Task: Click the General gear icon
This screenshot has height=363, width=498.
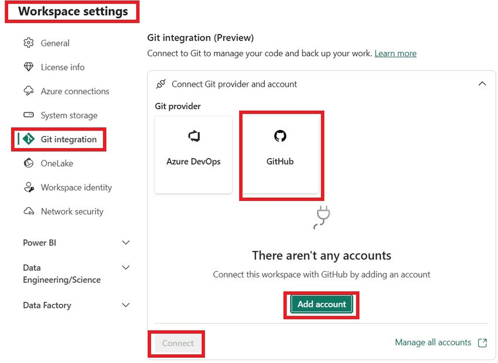Action: click(28, 43)
